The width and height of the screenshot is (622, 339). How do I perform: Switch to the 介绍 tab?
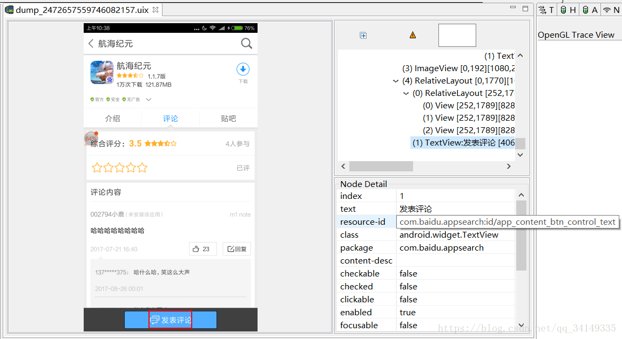(x=112, y=119)
